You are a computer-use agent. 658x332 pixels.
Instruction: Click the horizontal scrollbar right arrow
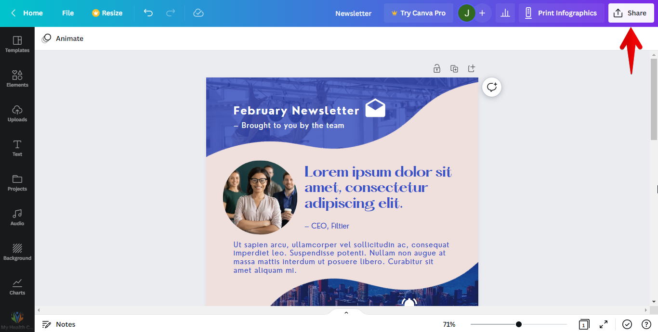[646, 310]
